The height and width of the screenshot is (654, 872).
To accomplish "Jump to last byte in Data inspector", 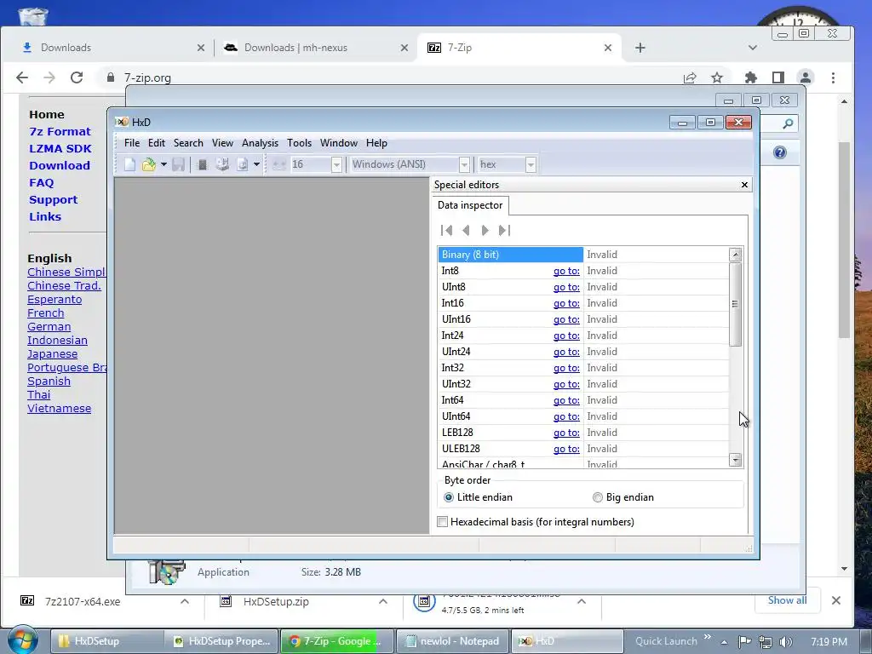I will click(x=504, y=230).
